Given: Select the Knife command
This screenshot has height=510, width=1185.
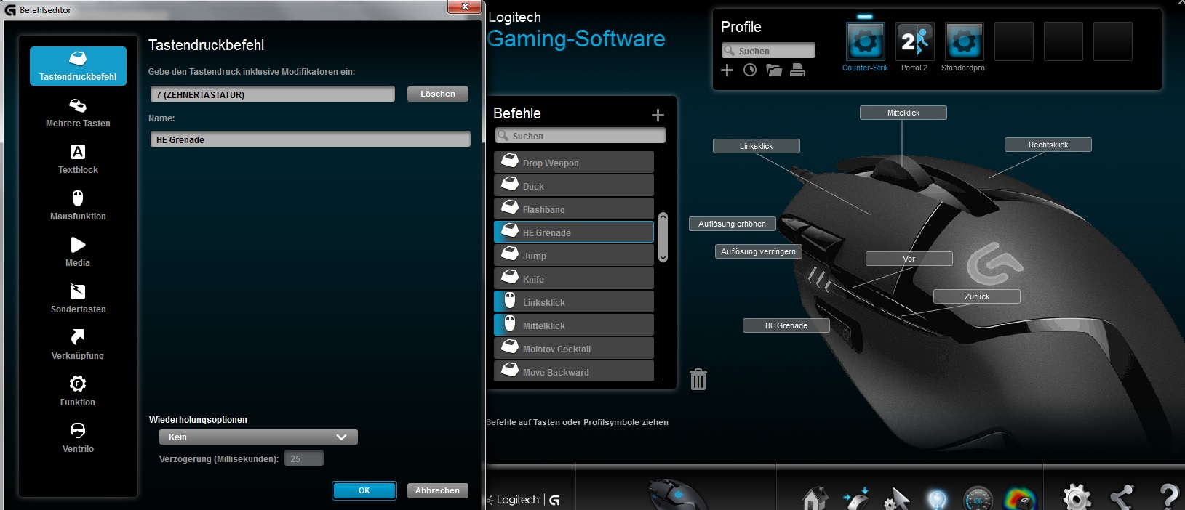Looking at the screenshot, I should [x=574, y=278].
